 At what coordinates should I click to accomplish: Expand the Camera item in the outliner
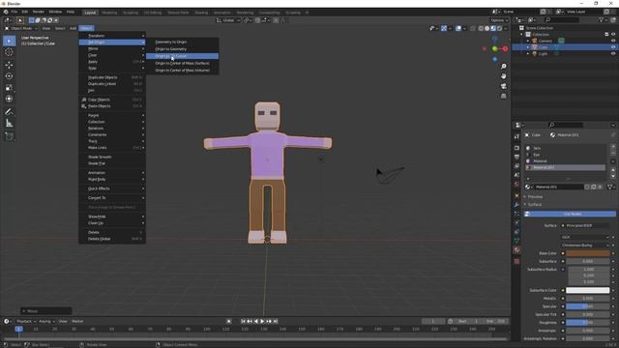[x=528, y=41]
